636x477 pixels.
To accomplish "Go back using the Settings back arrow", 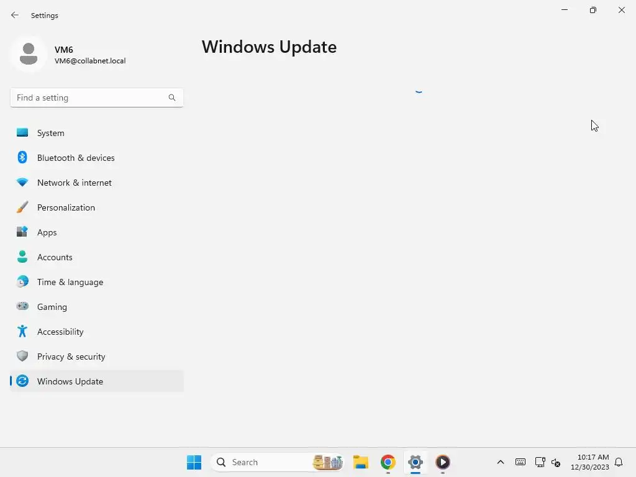I will pos(15,15).
